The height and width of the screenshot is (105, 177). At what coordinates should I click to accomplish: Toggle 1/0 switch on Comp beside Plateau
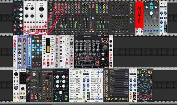(135, 90)
